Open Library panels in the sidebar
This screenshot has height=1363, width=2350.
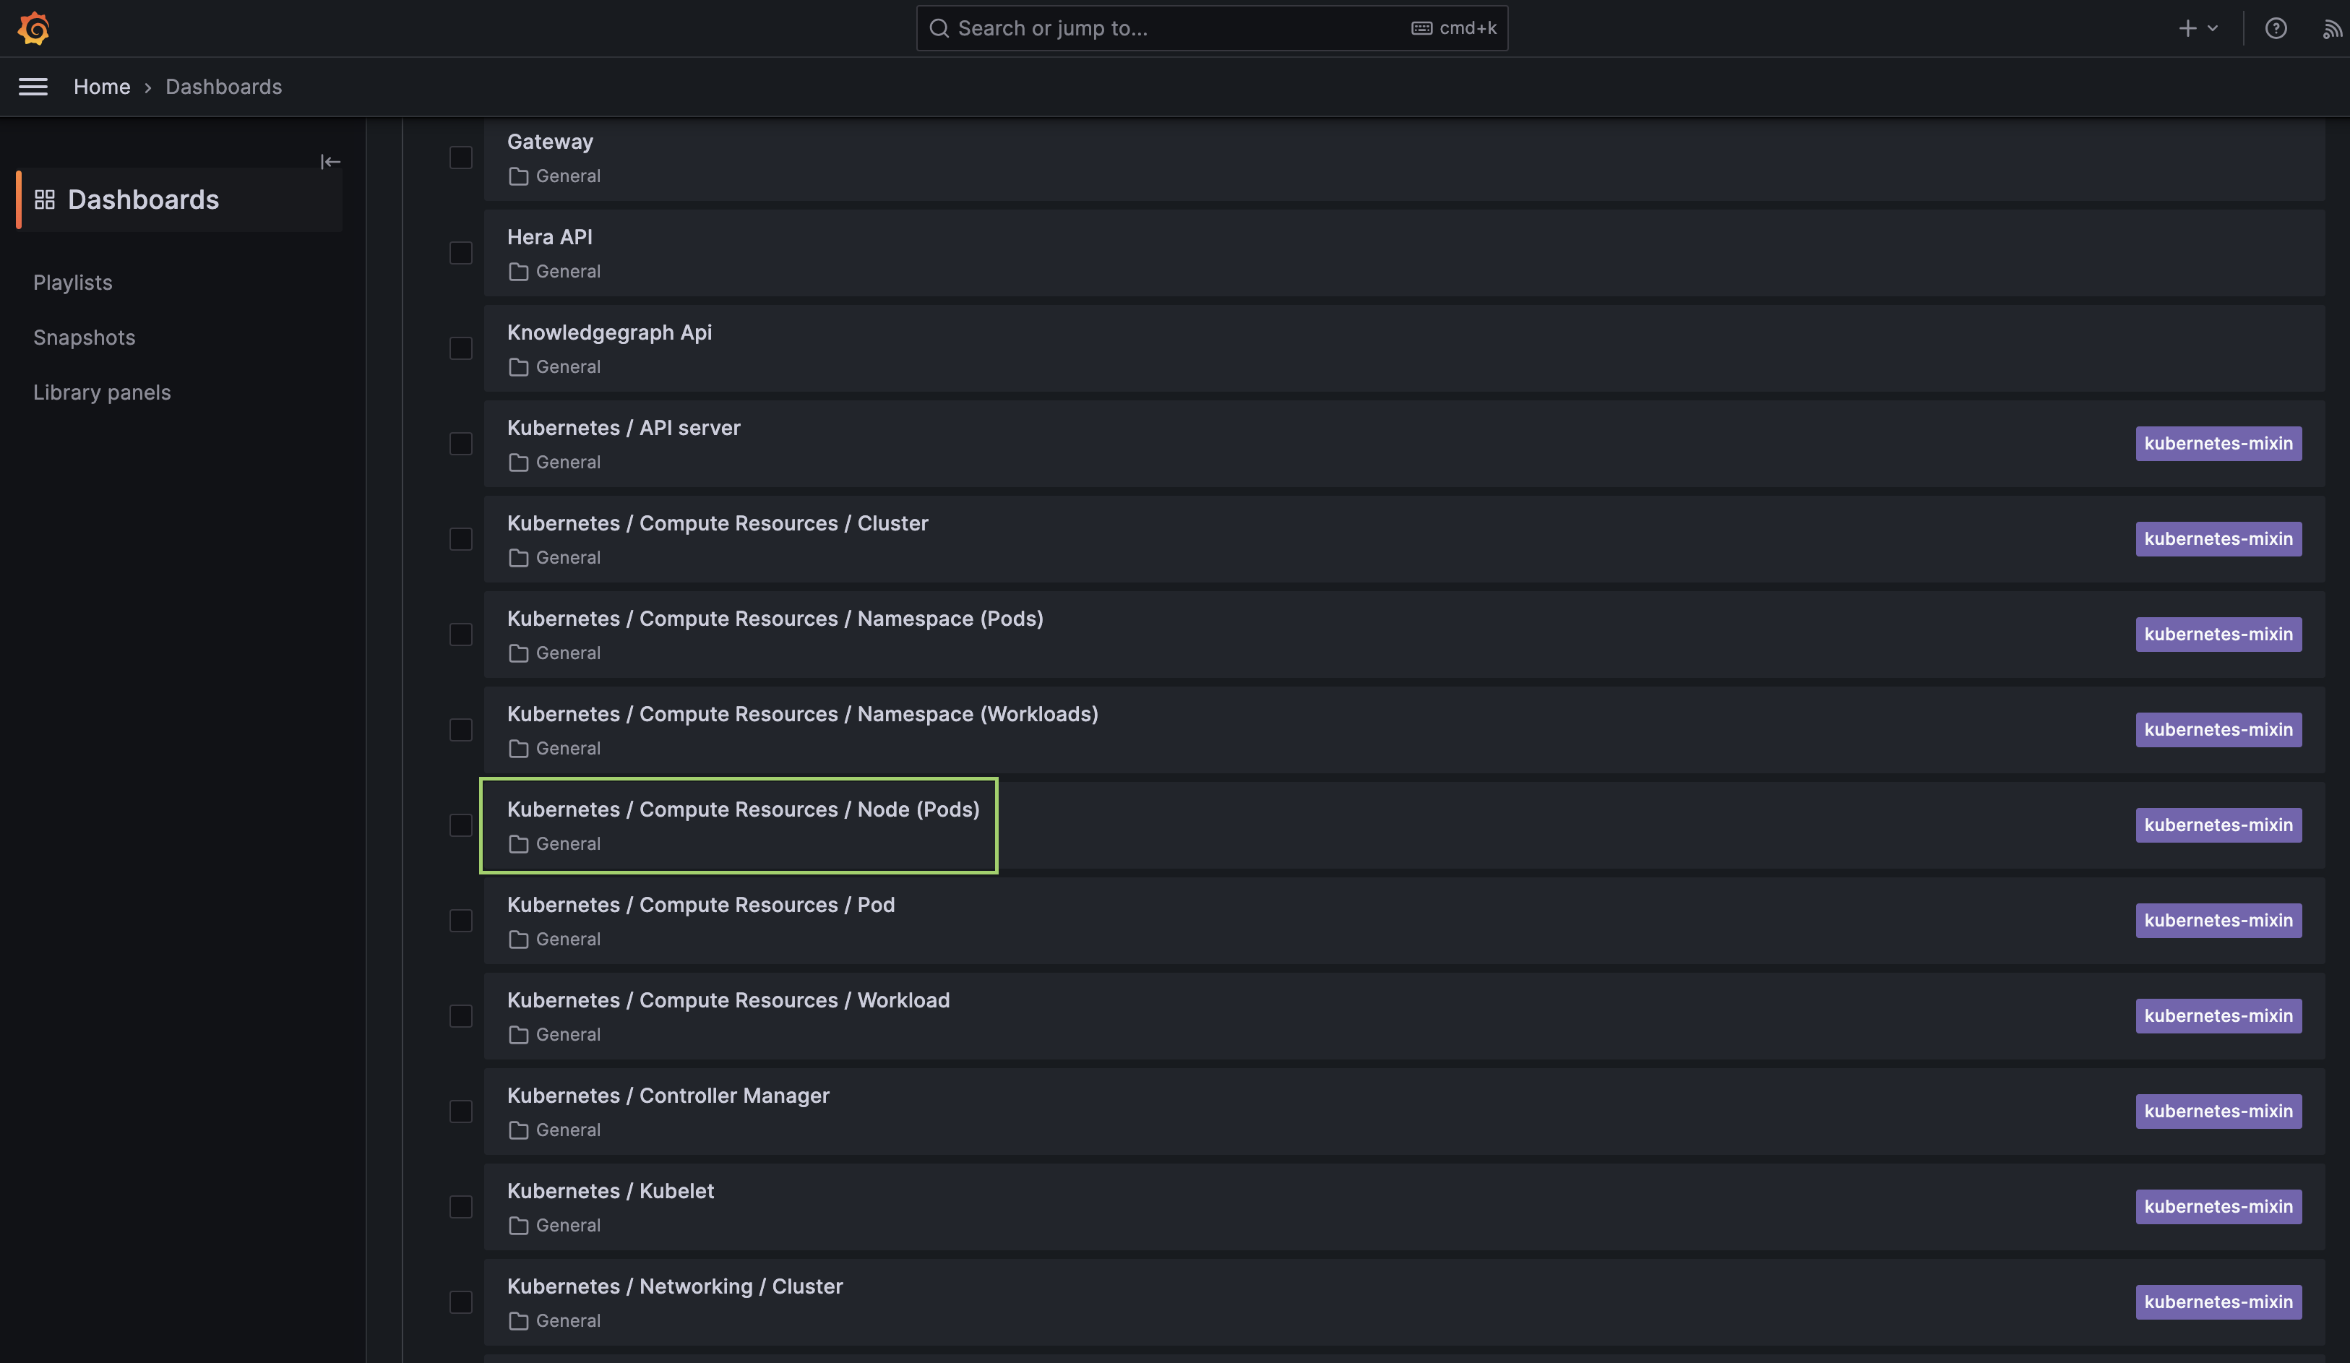(x=102, y=392)
